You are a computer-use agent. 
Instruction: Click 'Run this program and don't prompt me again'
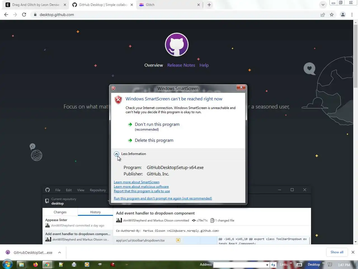tap(163, 198)
